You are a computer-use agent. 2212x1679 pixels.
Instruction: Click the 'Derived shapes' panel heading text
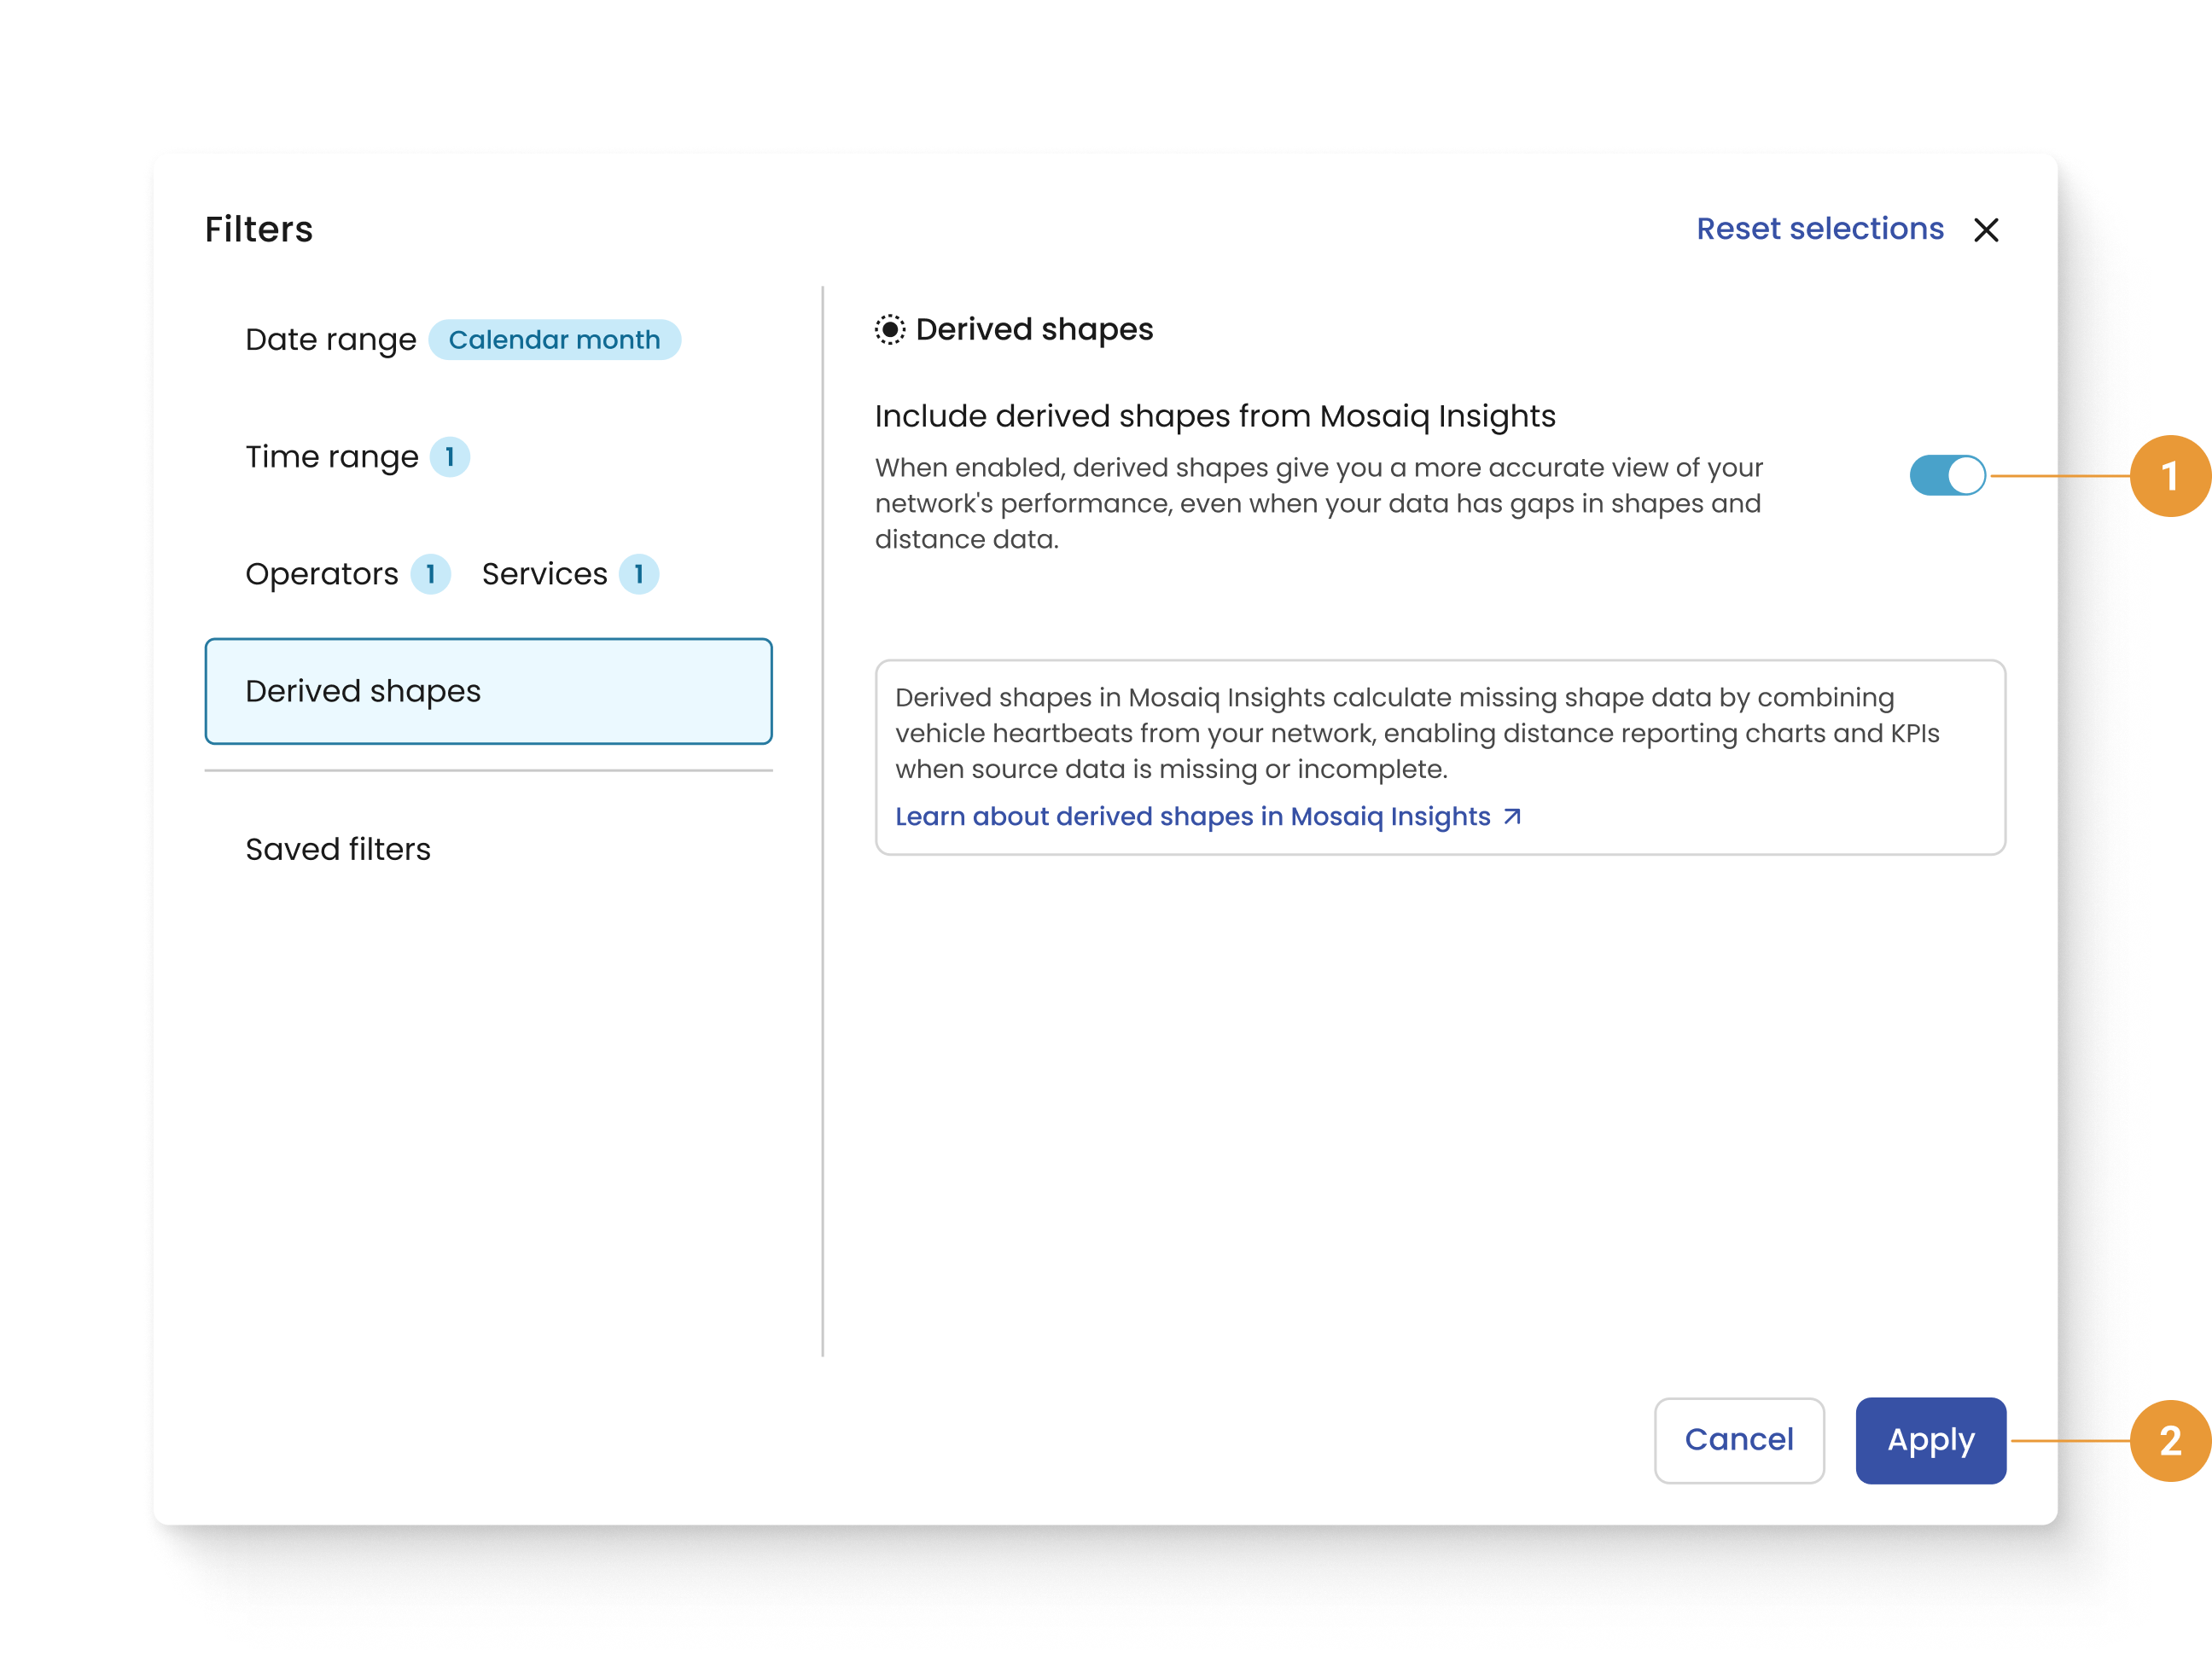[x=1034, y=329]
